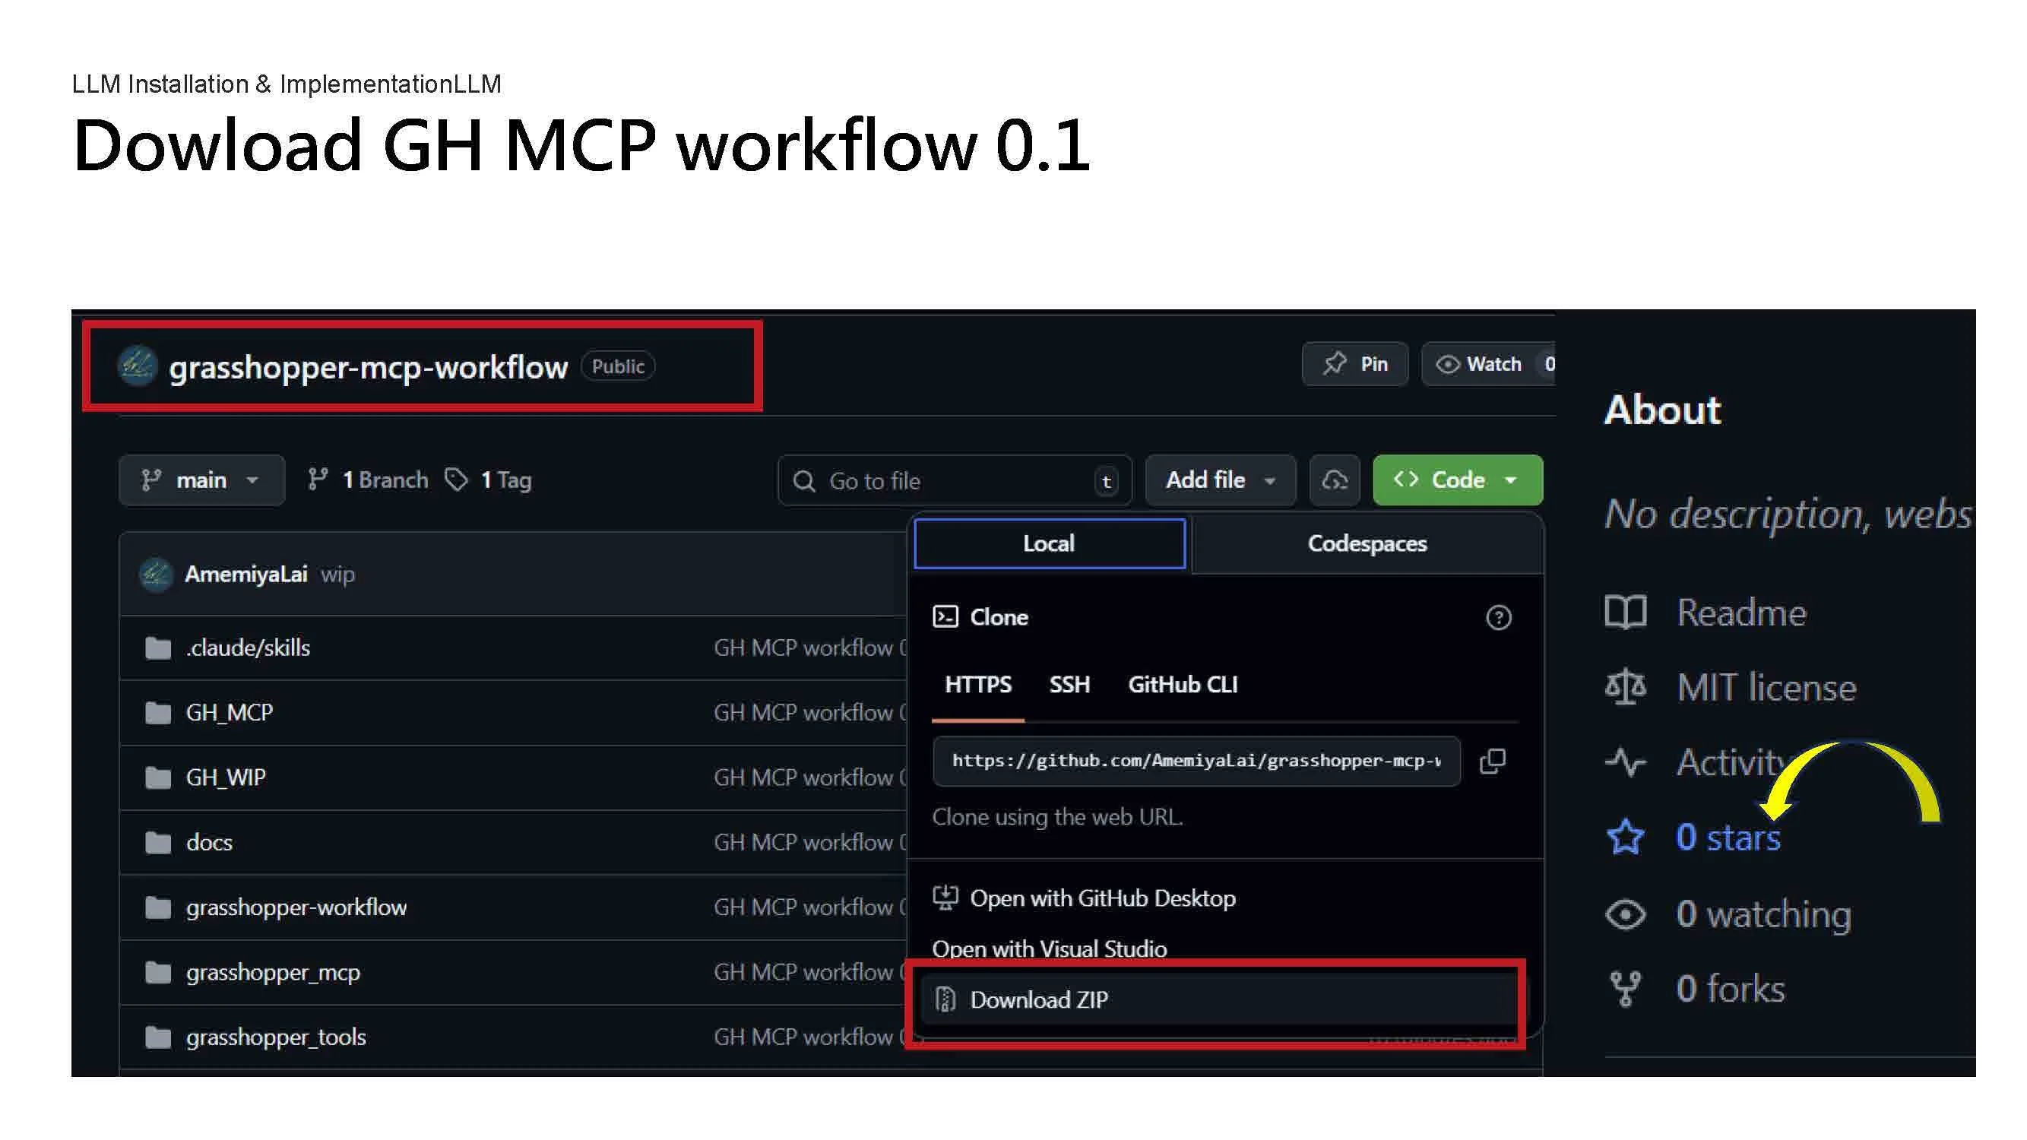Switch to the Codespaces tab
Image resolution: width=2027 pixels, height=1140 pixels.
pyautogui.click(x=1366, y=543)
